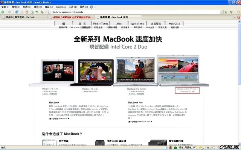Open the Home page icon in toolbar
The width and height of the screenshot is (241, 150).
coord(27,12)
